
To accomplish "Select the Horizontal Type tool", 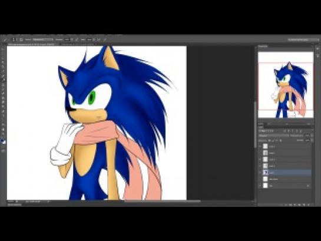I will 4,116.
